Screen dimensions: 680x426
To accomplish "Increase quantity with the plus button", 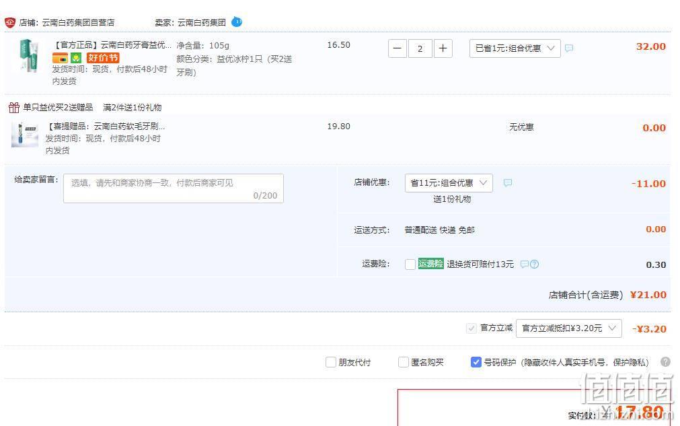I will point(443,48).
